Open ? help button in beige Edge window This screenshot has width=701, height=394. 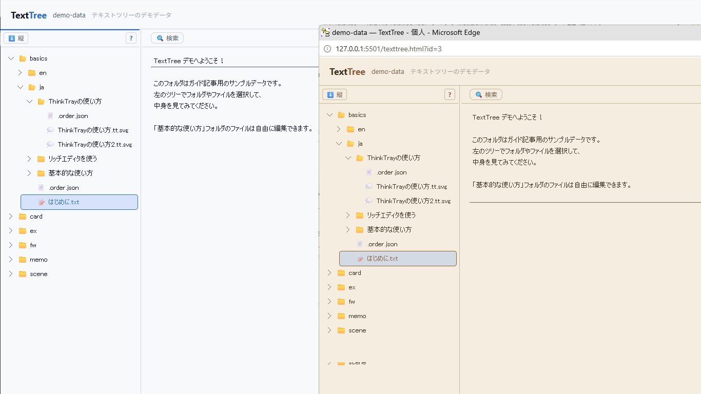coord(450,94)
